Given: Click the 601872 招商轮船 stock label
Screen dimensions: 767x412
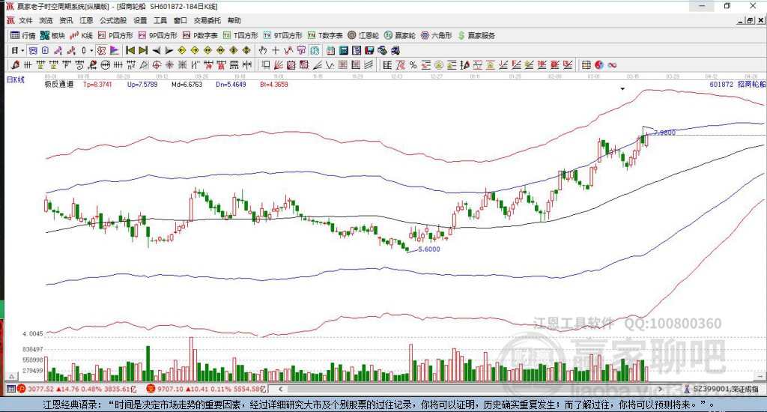Looking at the screenshot, I should coord(737,84).
